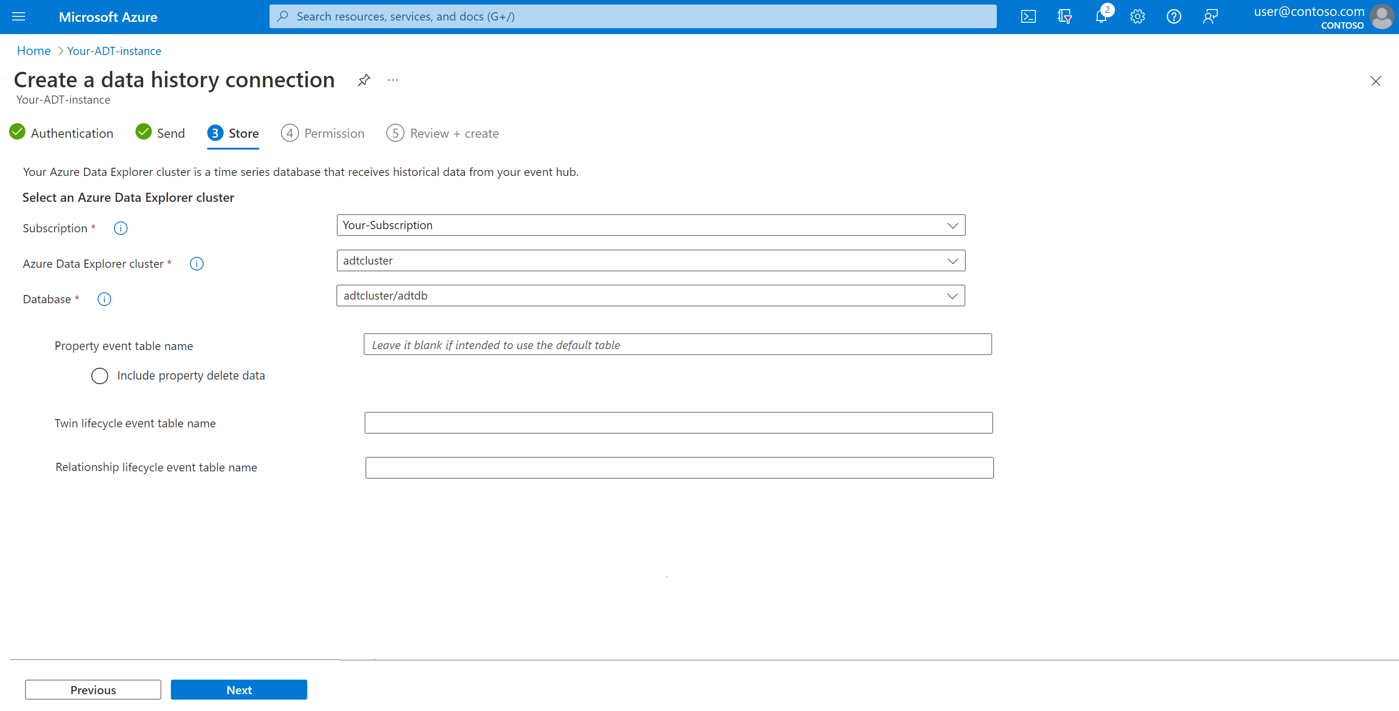Open the user account avatar
This screenshot has height=711, width=1399.
[1382, 16]
